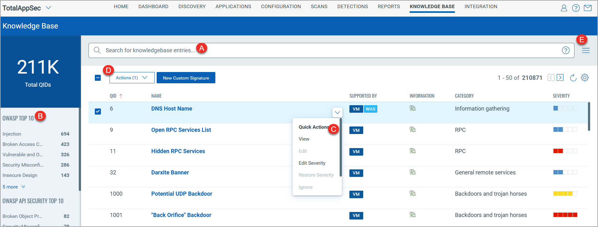The width and height of the screenshot is (598, 227).
Task: Go to previous page of results
Action: [551, 78]
